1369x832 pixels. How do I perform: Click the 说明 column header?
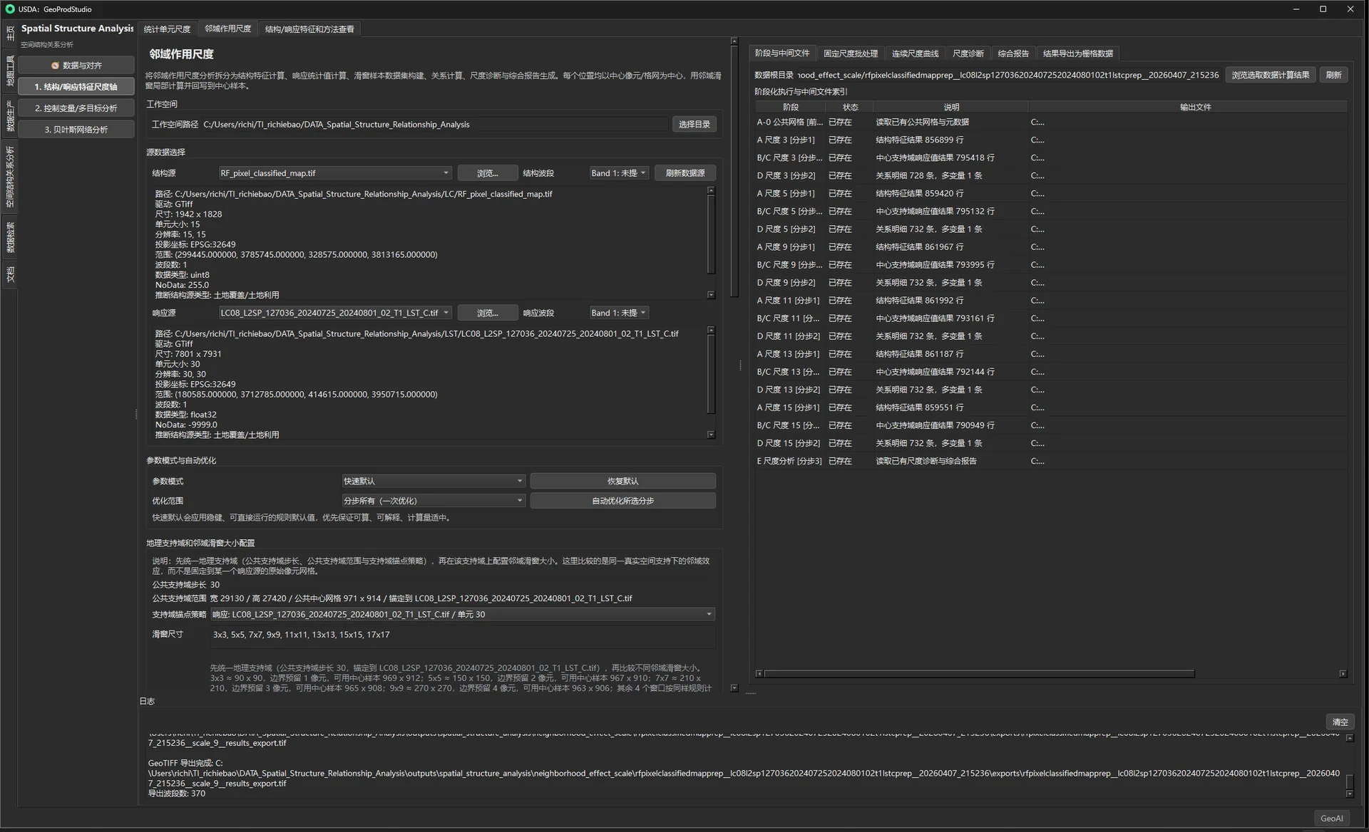point(951,107)
